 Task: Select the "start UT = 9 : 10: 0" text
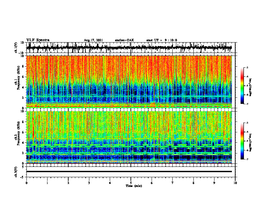coord(162,40)
